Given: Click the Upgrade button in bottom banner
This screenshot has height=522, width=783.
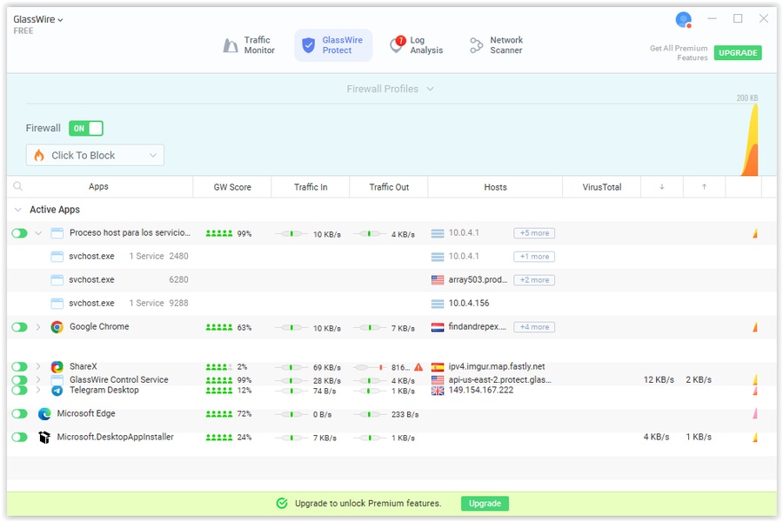Looking at the screenshot, I should pyautogui.click(x=485, y=504).
